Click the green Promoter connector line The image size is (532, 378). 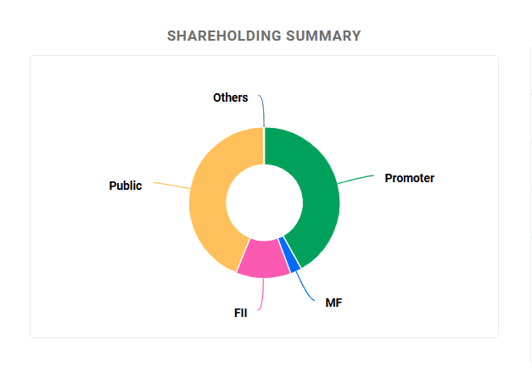click(x=356, y=179)
